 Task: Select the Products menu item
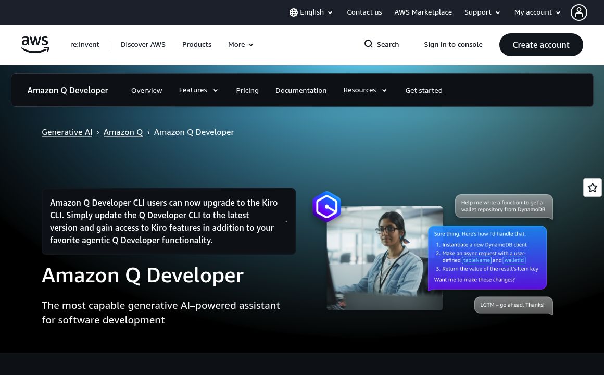coord(197,44)
